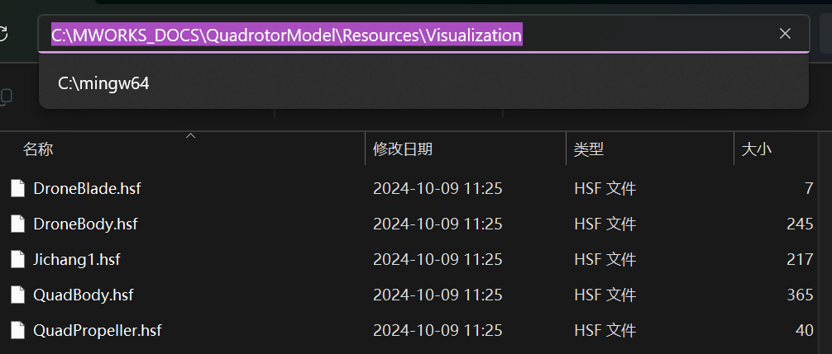Select the DroneBlade.hsf file
832x354 pixels.
[87, 188]
